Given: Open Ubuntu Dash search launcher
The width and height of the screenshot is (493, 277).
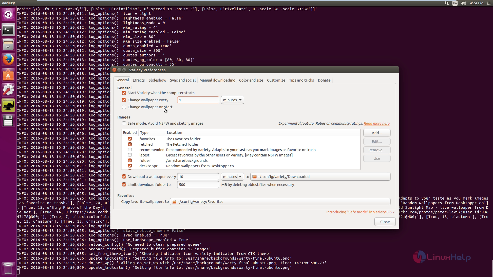Looking at the screenshot, I should pyautogui.click(x=8, y=14).
